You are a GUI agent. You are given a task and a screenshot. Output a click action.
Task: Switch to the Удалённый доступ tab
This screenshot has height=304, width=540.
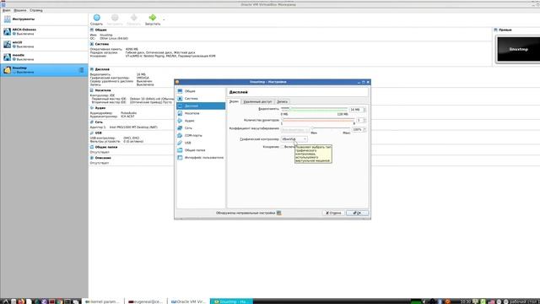pos(257,101)
